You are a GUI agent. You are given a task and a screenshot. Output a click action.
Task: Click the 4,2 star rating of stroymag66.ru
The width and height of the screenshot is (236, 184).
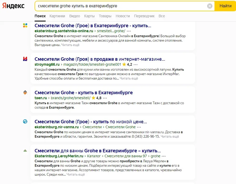[x=127, y=64]
